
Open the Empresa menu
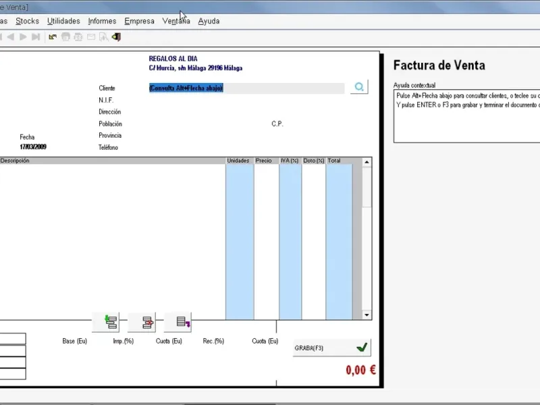140,21
